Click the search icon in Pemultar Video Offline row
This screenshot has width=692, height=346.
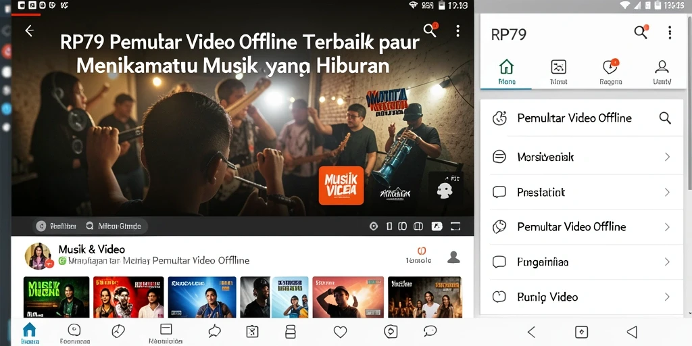pyautogui.click(x=665, y=118)
